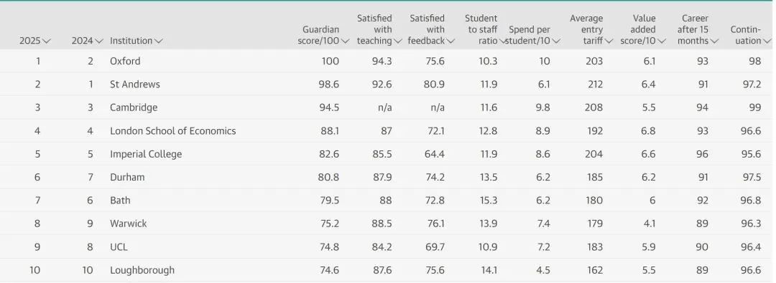The width and height of the screenshot is (776, 283).
Task: Sort by the 2025 ranking column chevron
Action: (x=47, y=41)
